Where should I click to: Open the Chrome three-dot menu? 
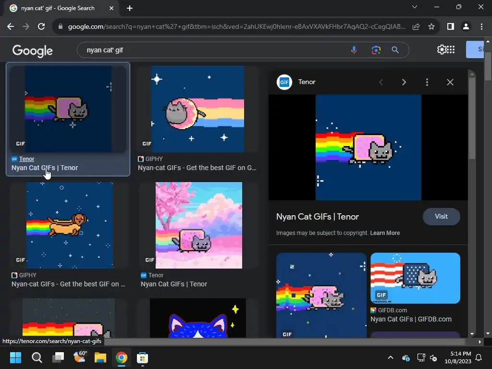click(481, 27)
